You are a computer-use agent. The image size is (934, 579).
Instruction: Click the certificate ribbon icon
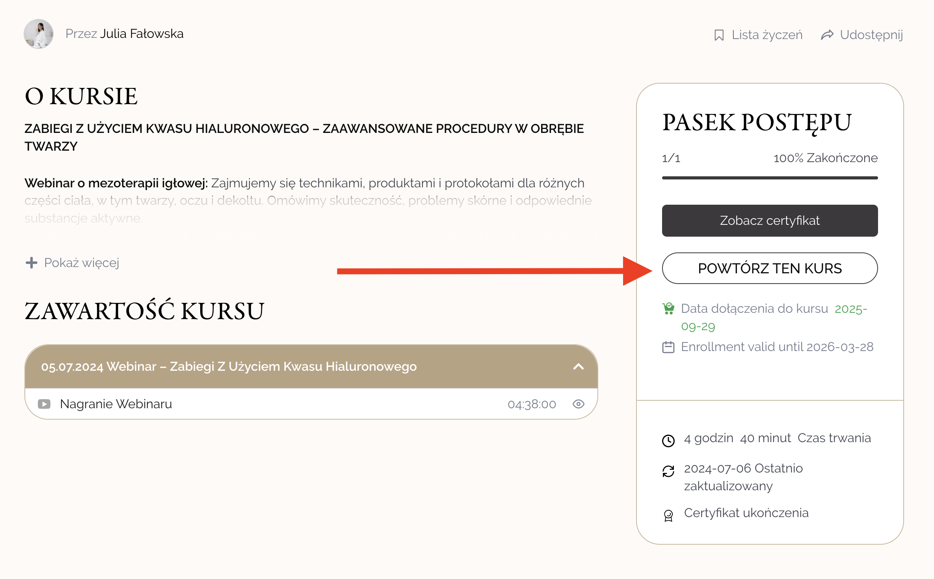tap(668, 515)
